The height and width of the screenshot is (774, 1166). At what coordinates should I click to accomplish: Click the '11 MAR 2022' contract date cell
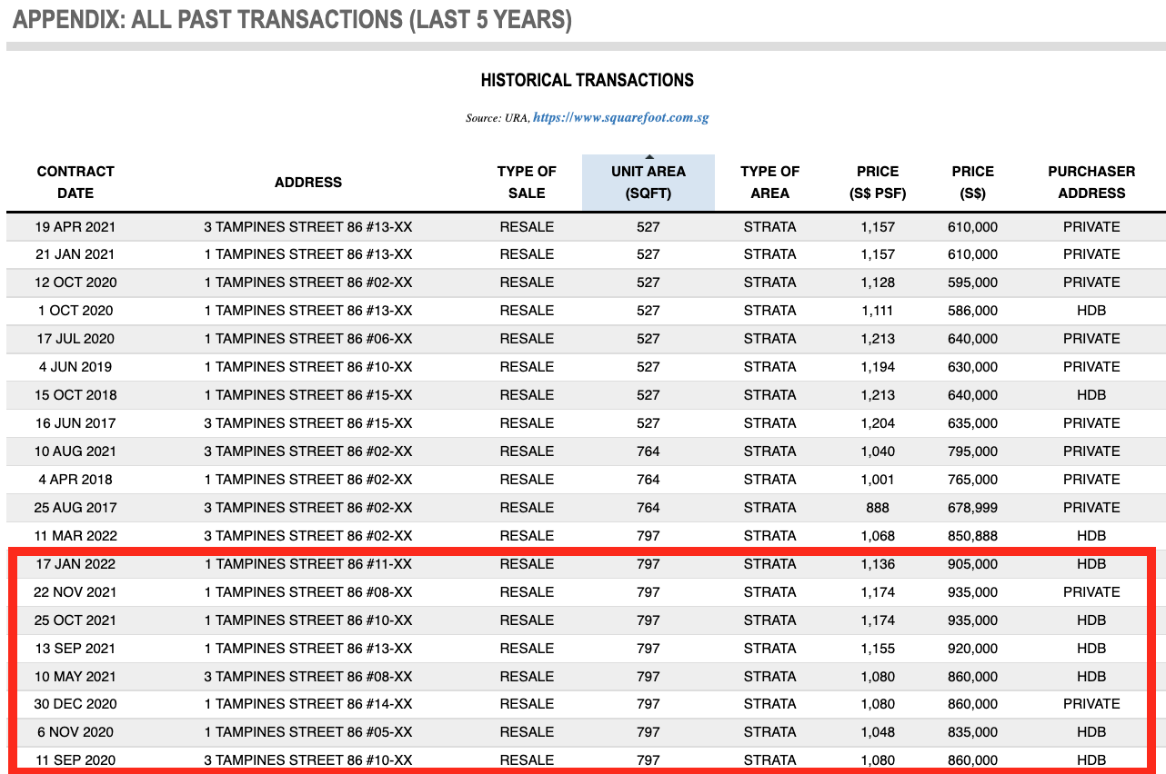click(75, 536)
